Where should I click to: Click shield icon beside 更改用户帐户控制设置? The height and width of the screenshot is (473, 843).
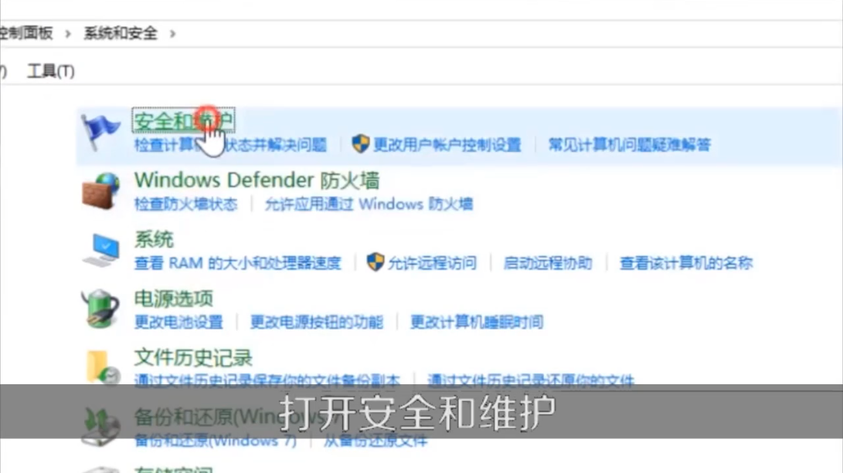click(360, 144)
